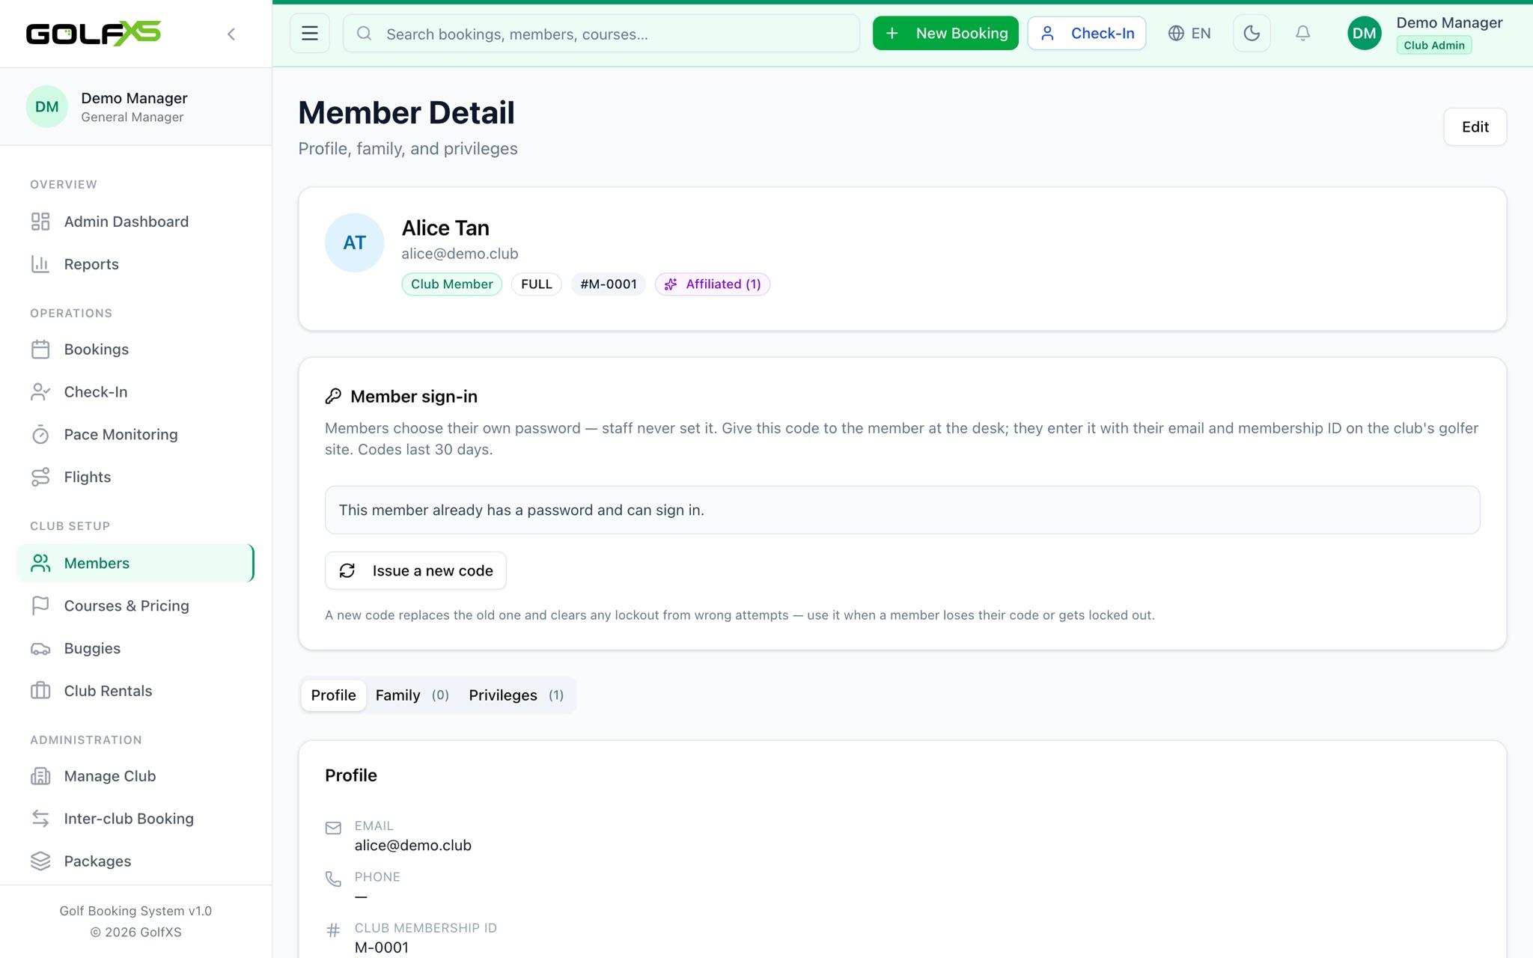1533x958 pixels.
Task: Click the Courses & Pricing flag icon
Action: tap(40, 606)
